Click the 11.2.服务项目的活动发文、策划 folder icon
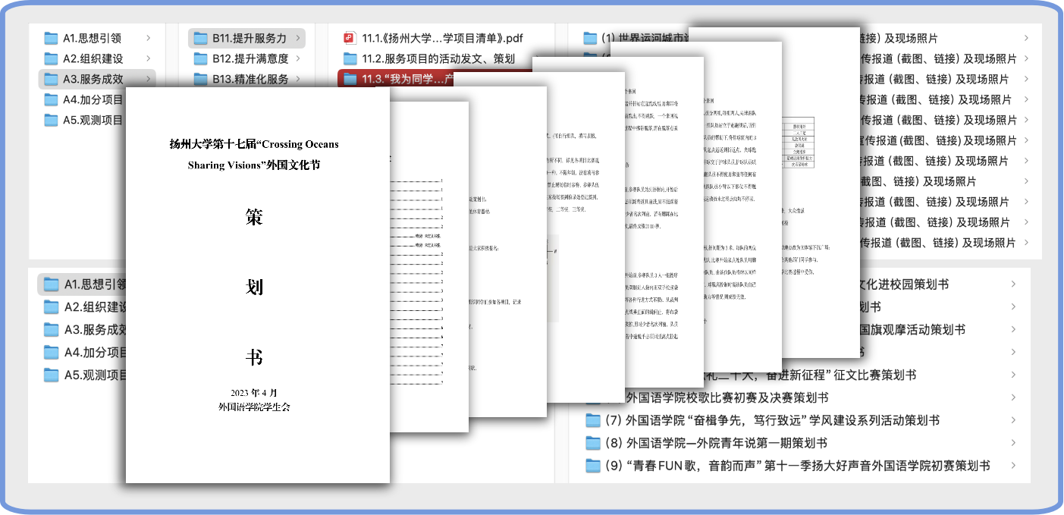The width and height of the screenshot is (1064, 515). coord(350,58)
